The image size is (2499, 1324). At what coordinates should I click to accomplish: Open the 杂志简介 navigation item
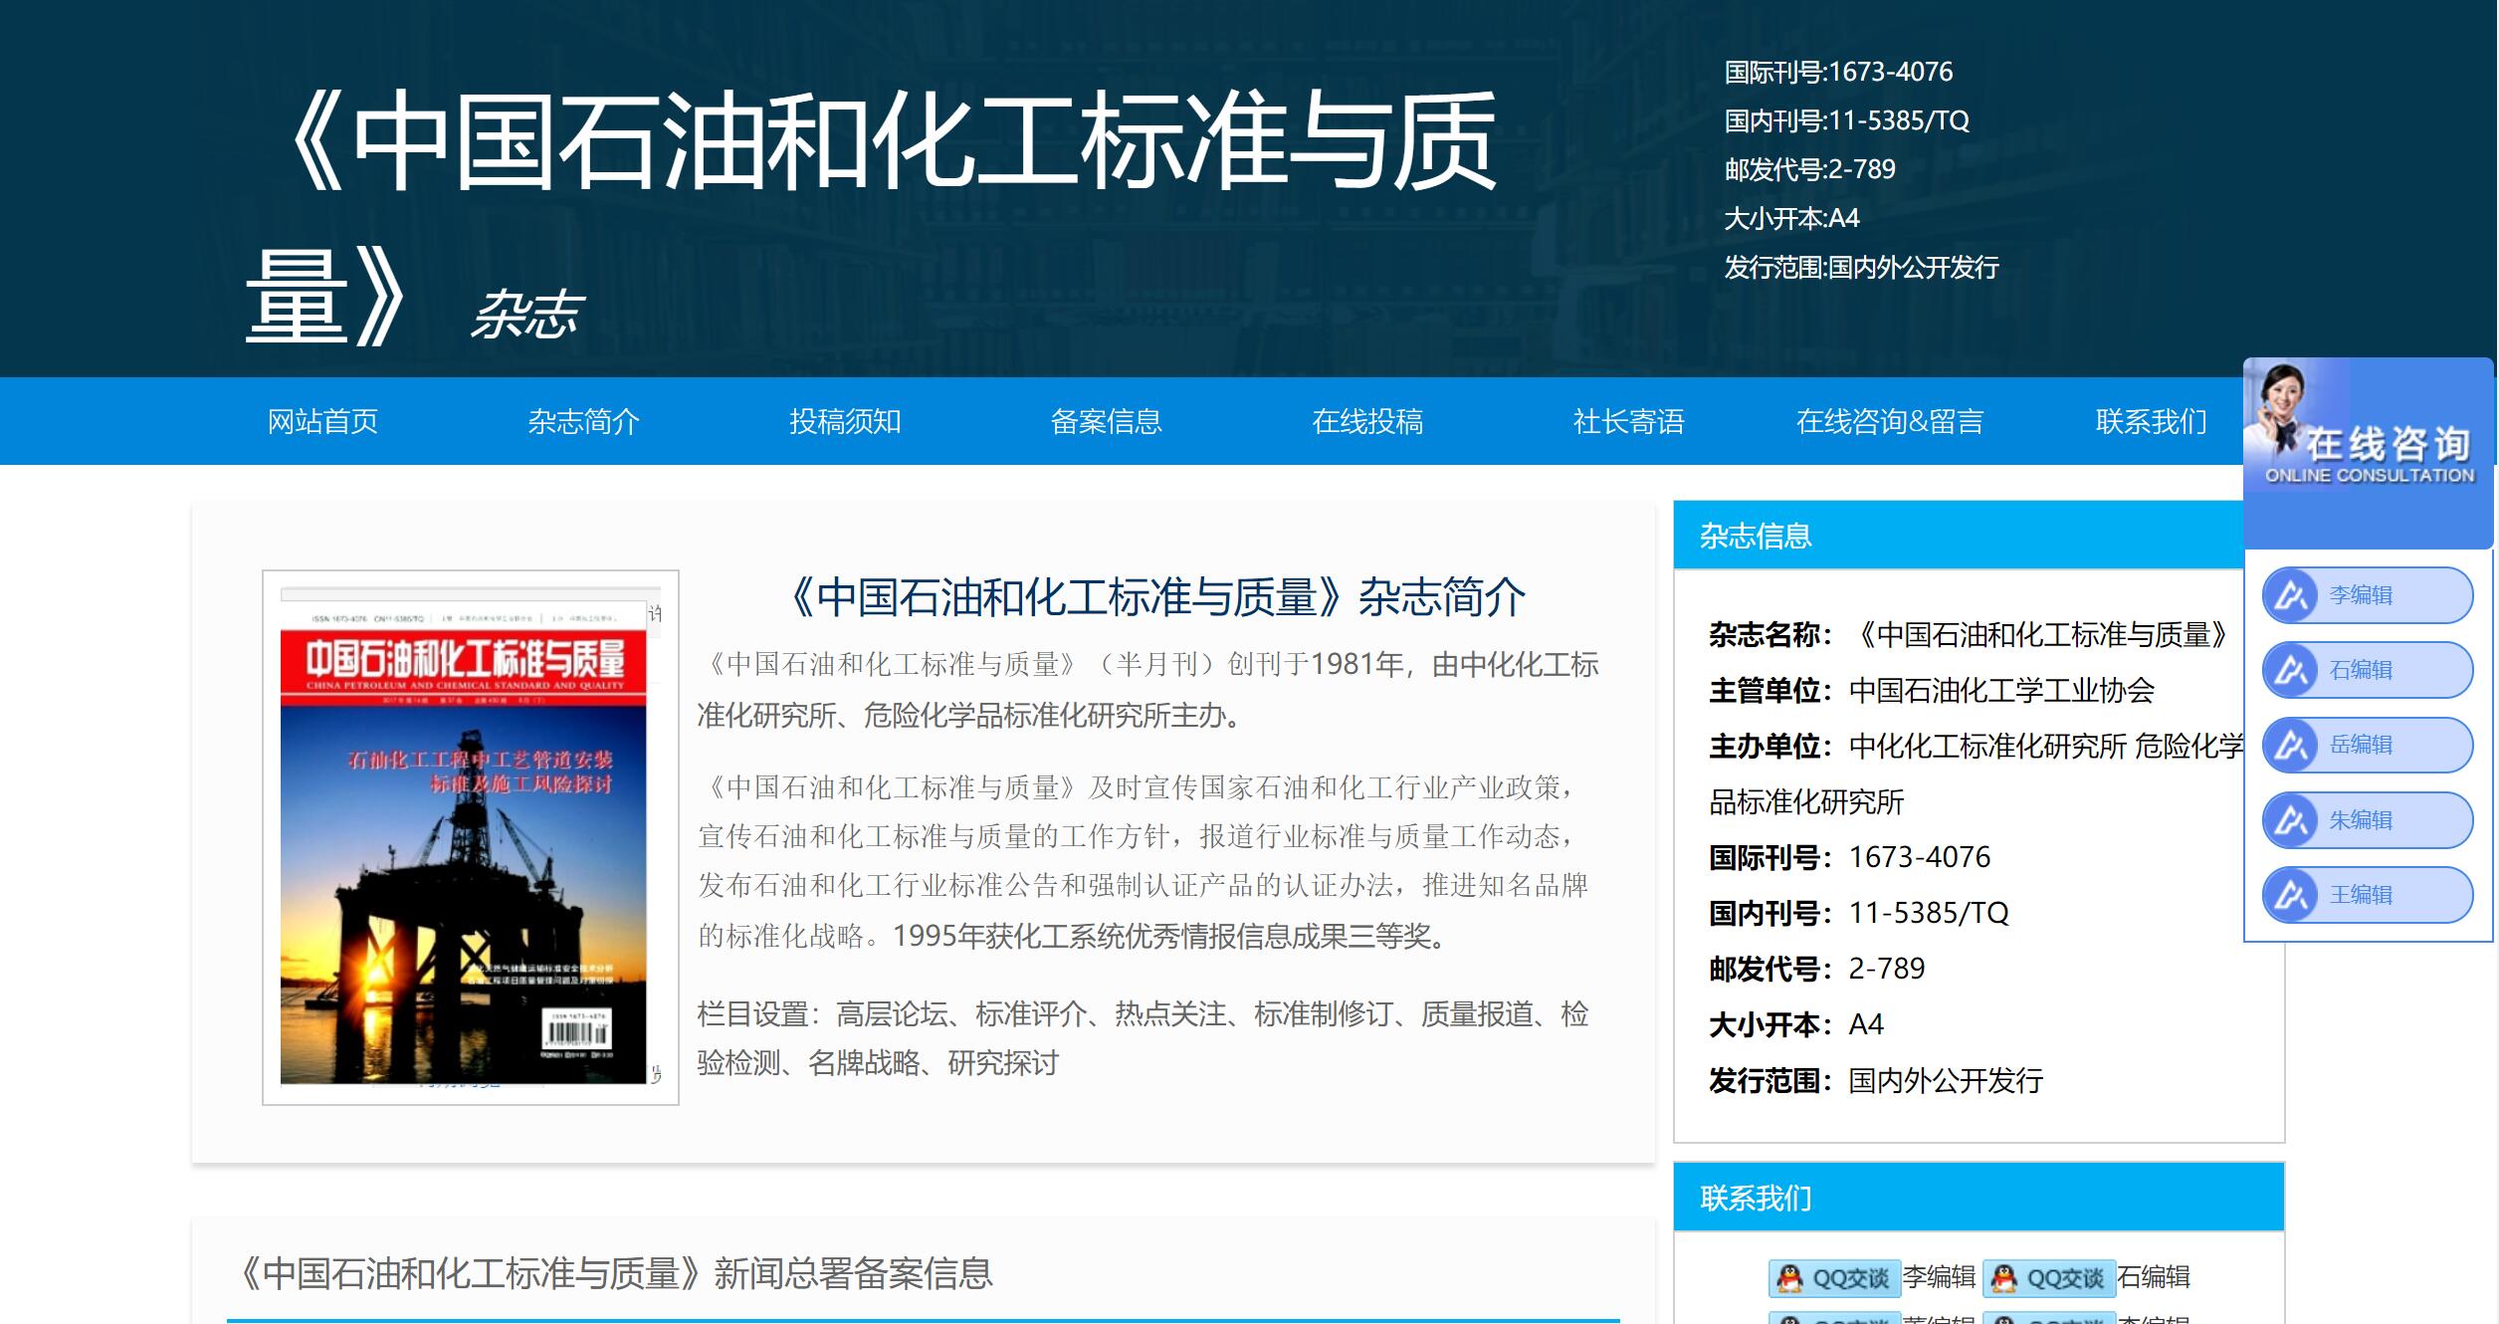coord(583,421)
